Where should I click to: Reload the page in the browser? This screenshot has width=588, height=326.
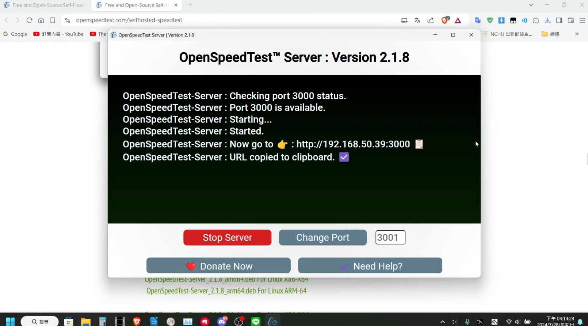pyautogui.click(x=29, y=20)
